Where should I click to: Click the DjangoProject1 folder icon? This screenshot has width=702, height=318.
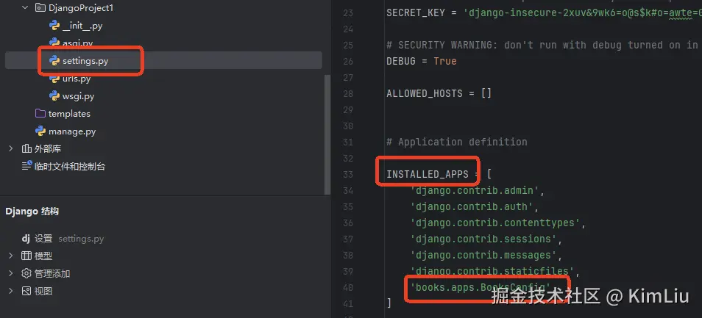pos(40,8)
